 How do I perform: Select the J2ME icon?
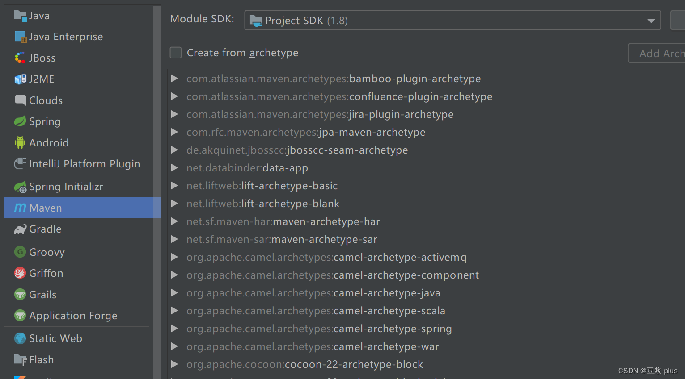pyautogui.click(x=20, y=79)
